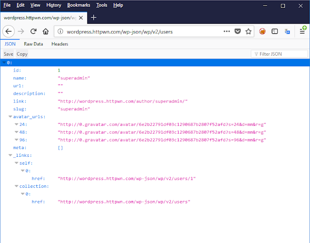Minimize the browser window
Image resolution: width=310 pixels, height=243 pixels.
pyautogui.click(x=265, y=6)
